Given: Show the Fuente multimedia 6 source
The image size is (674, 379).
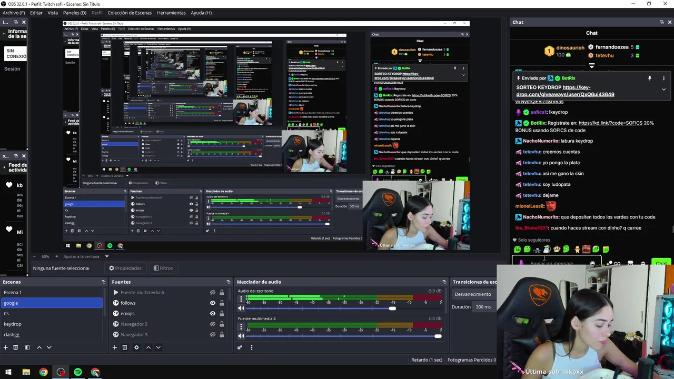Looking at the screenshot, I should [x=213, y=293].
